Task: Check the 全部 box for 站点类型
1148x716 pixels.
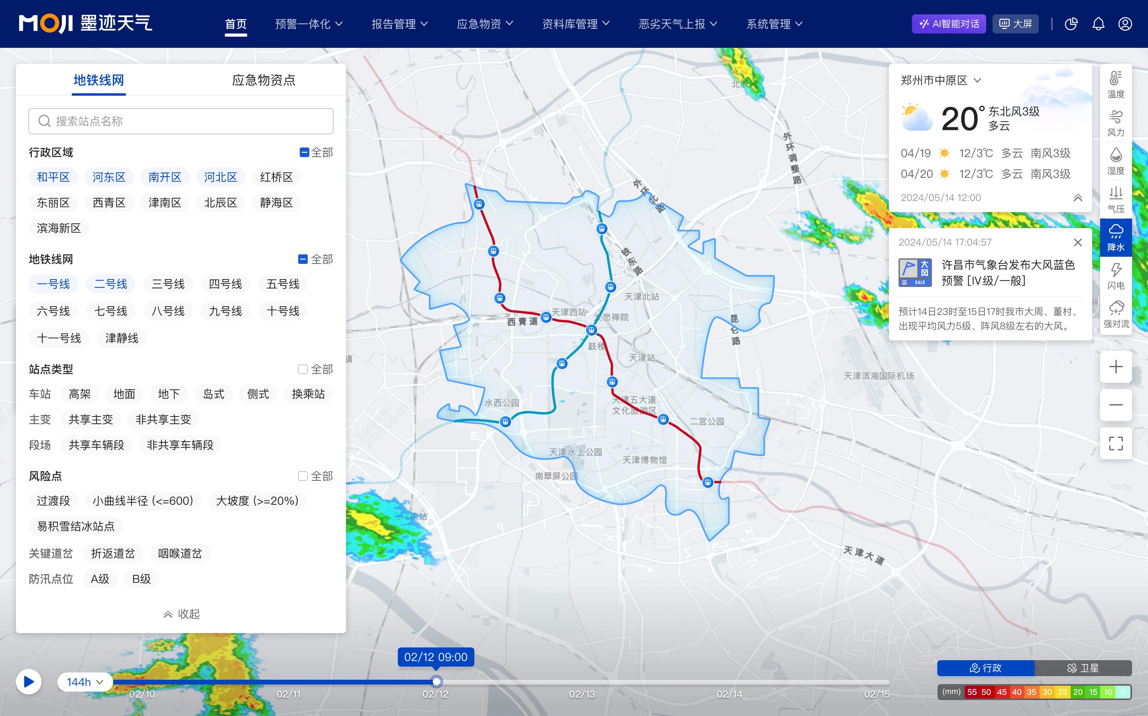Action: [x=302, y=369]
